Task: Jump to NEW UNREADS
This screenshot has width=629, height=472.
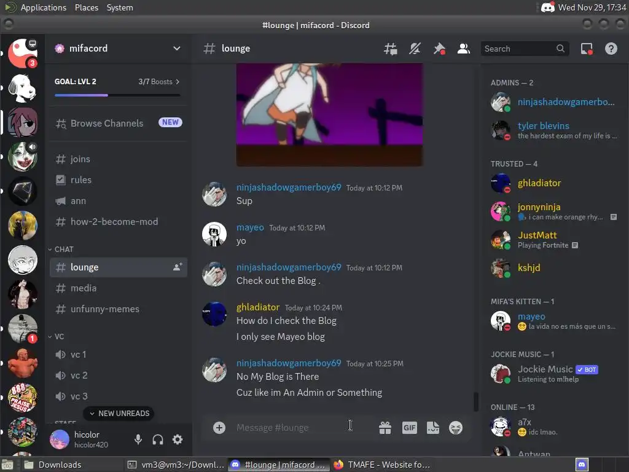Action: [119, 414]
